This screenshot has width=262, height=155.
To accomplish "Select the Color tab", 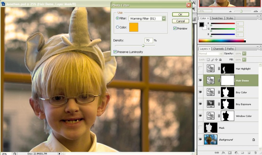I will (x=204, y=18).
